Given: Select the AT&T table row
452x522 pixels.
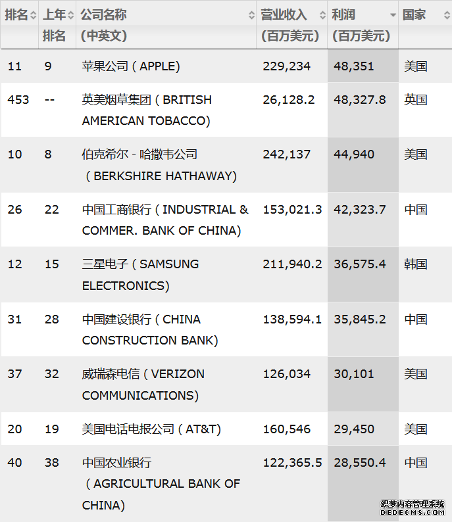Looking at the screenshot, I should 226,429.
